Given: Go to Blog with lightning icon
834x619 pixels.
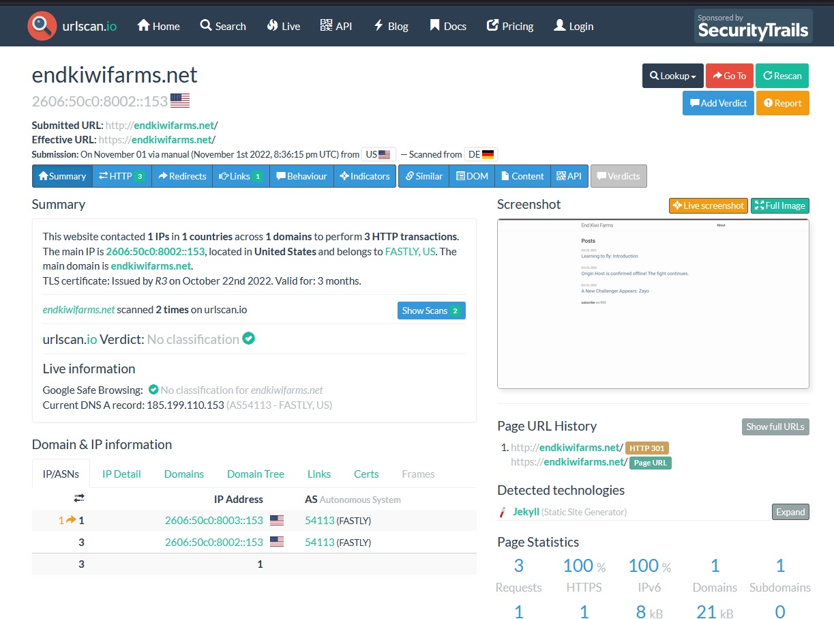Looking at the screenshot, I should point(391,26).
